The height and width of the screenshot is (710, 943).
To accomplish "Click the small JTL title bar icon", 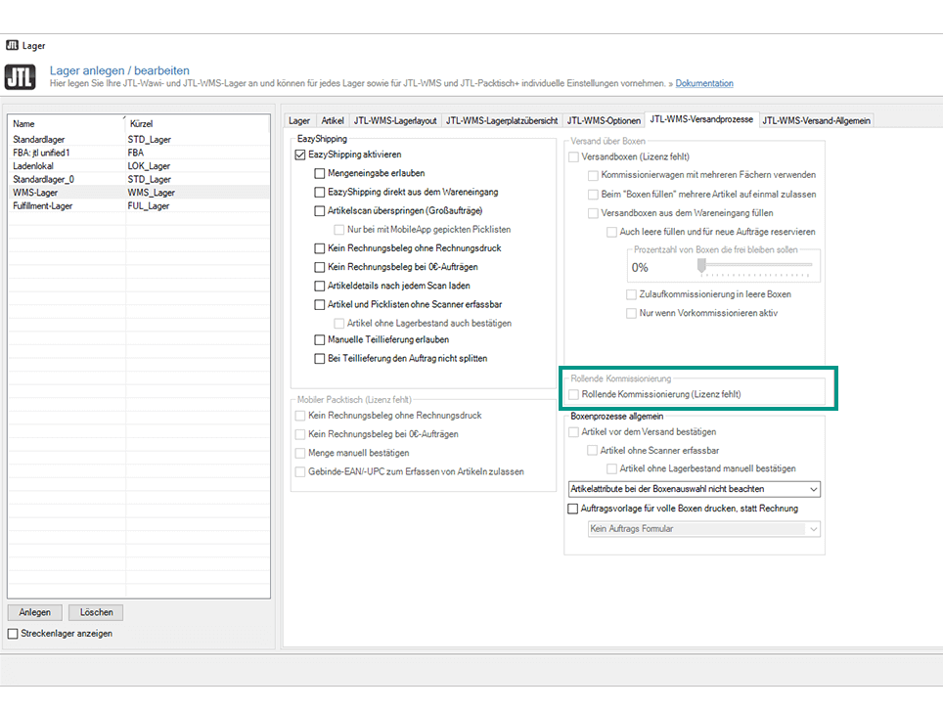I will 12,45.
